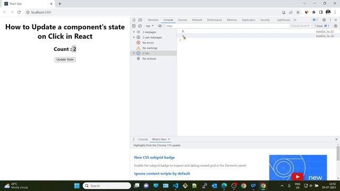Expand the 2 messages group

point(134,32)
